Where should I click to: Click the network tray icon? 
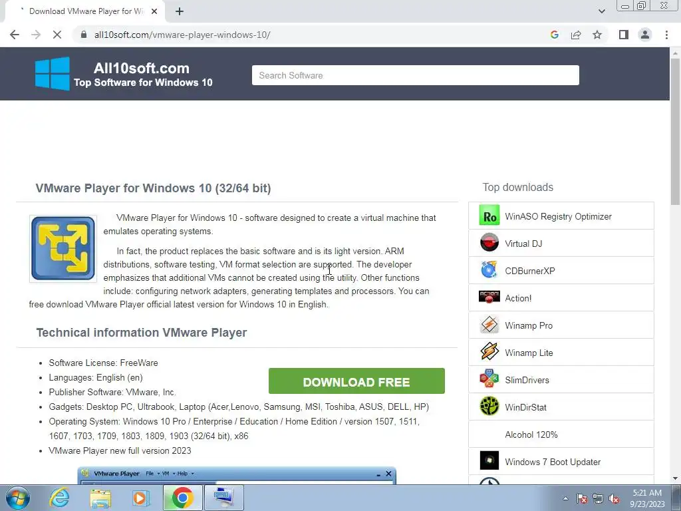pos(598,499)
